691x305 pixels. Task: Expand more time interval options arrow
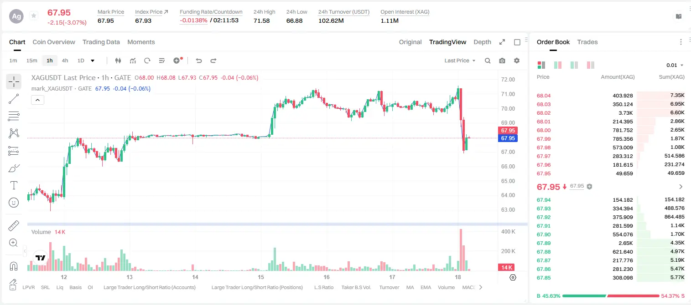coord(93,61)
